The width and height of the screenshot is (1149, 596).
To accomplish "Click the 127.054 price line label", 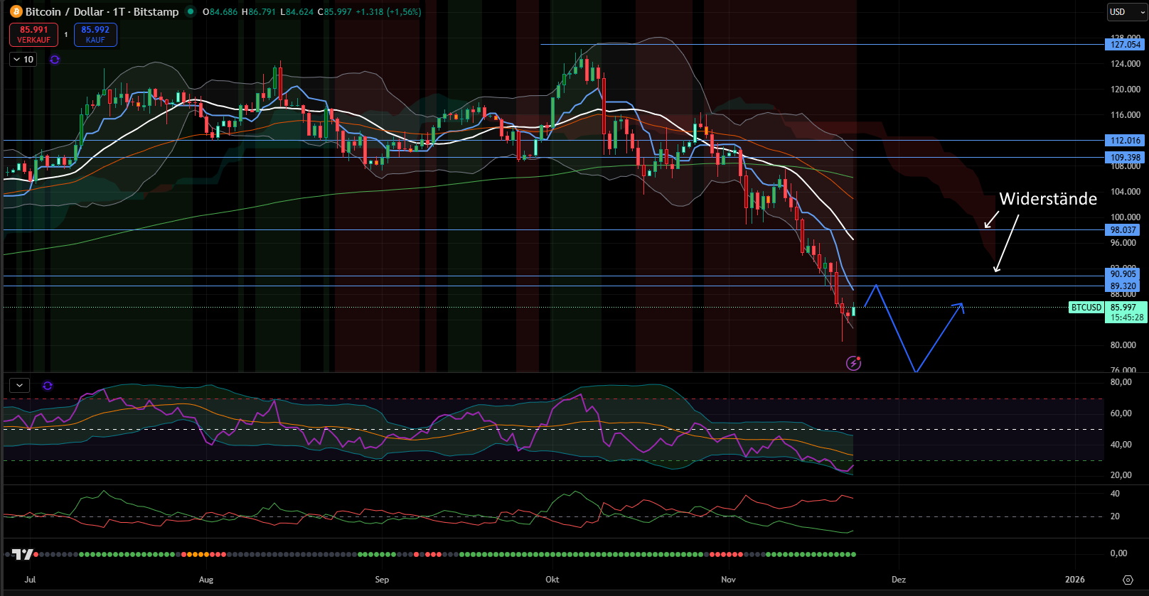I will click(1125, 45).
